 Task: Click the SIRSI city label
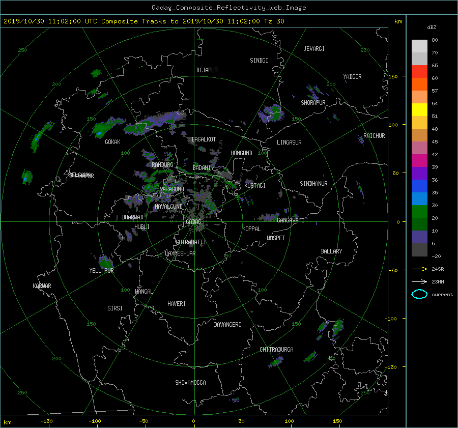[x=115, y=308]
